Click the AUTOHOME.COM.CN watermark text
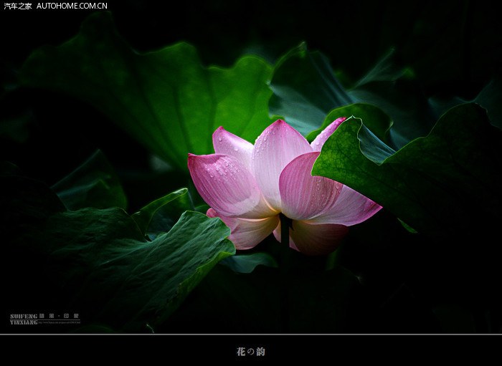This screenshot has height=366, width=502. (72, 6)
